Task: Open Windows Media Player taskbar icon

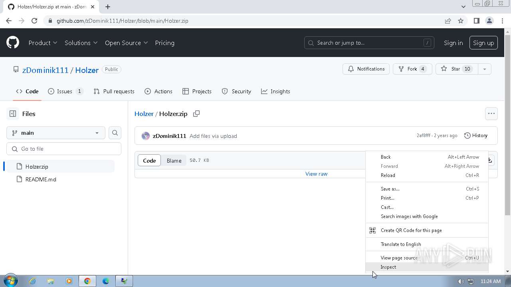Action: click(69, 281)
